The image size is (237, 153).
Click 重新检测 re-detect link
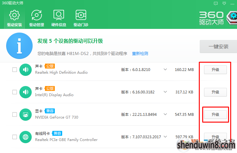pyautogui.click(x=140, y=53)
